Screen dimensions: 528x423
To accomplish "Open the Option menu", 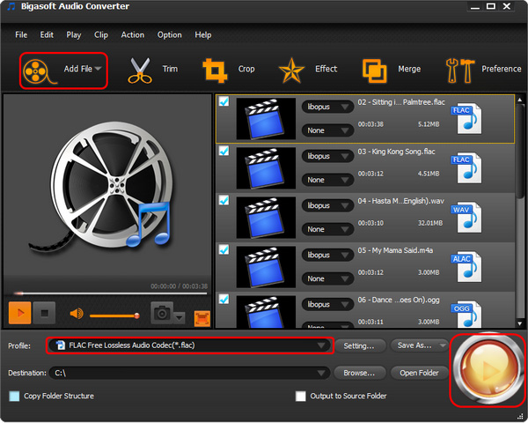I will pyautogui.click(x=169, y=34).
